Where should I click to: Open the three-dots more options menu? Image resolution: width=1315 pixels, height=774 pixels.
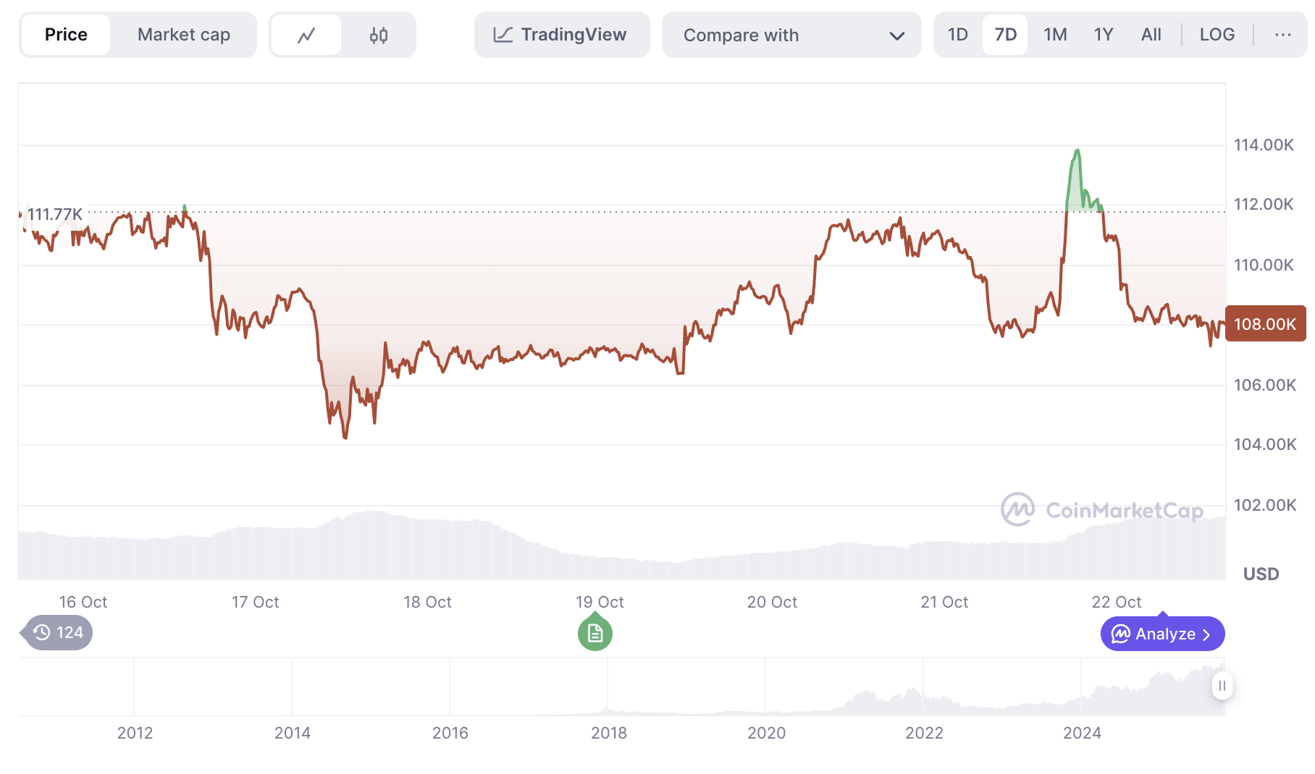tap(1282, 35)
